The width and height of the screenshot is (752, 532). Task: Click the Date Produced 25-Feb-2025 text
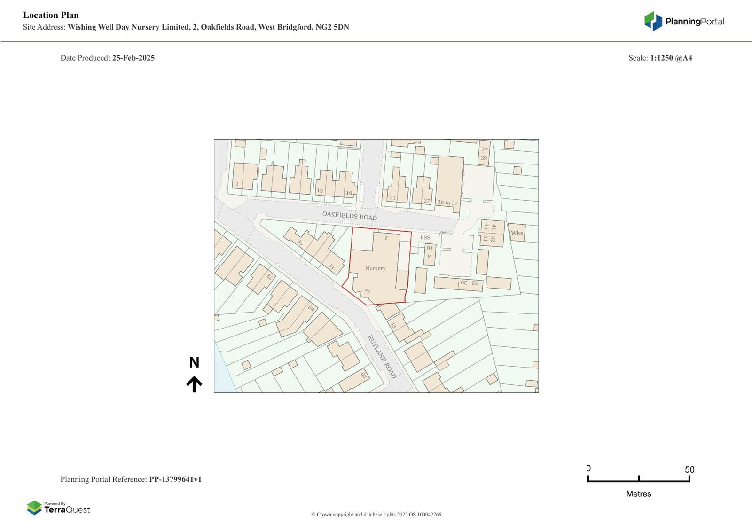tap(107, 58)
